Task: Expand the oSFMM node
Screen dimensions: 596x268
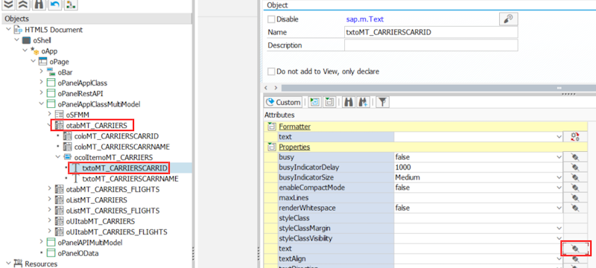Action: 49,114
